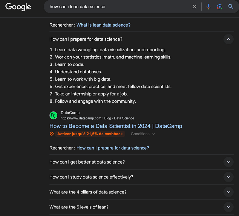Expand 'How can I get better at data science?'
239x216 pixels.
pos(228,162)
